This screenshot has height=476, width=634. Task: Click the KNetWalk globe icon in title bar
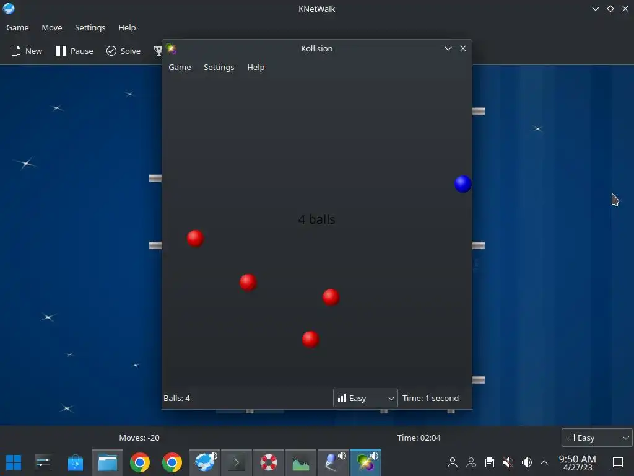pyautogui.click(x=9, y=9)
